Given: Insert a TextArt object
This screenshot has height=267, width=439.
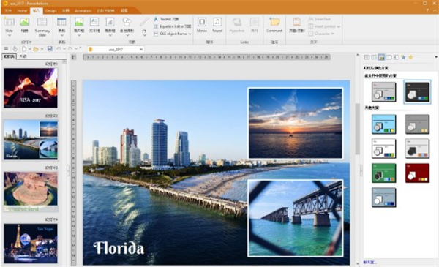Looking at the screenshot, I should [166, 19].
